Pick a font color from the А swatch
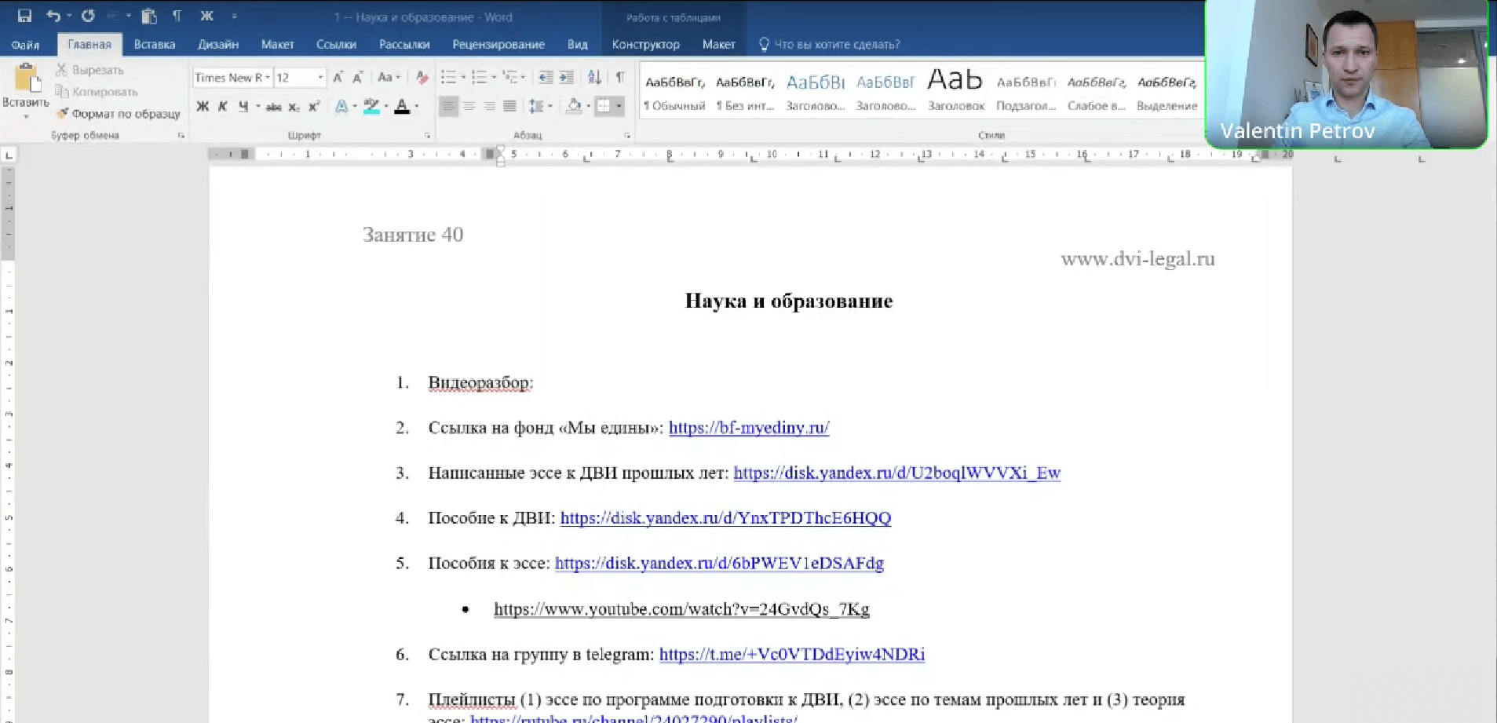Screen dimensions: 1497x723 [403, 106]
